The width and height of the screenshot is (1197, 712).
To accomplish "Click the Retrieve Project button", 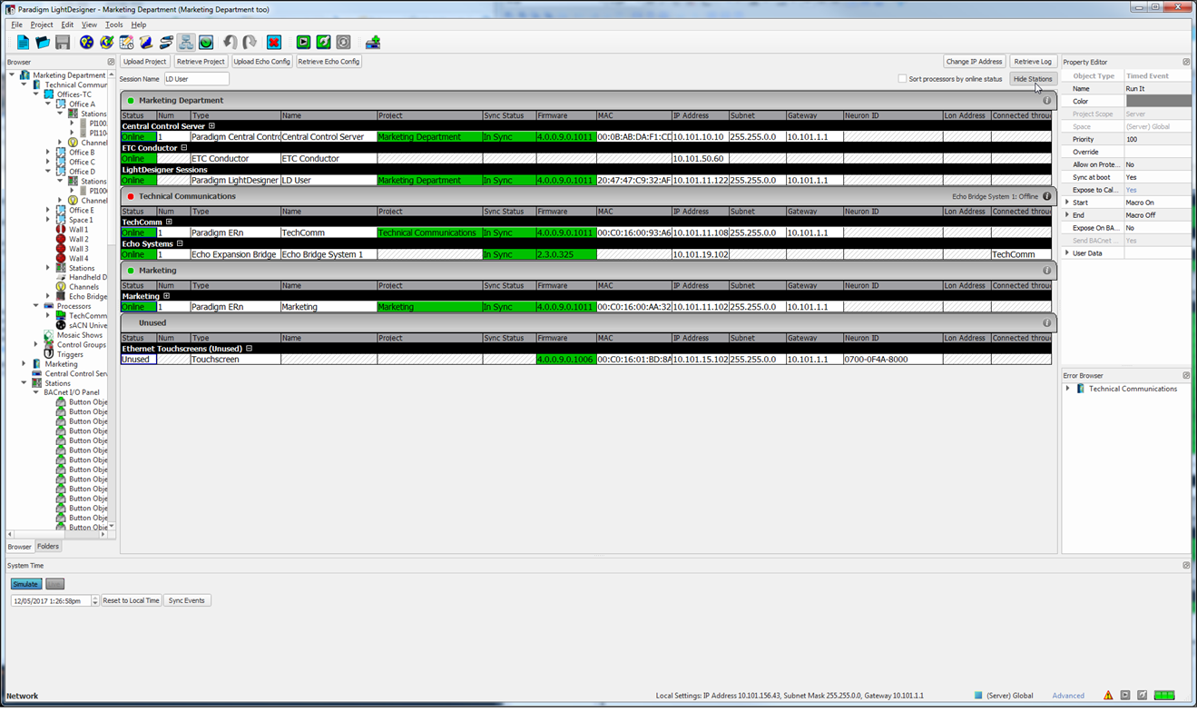I will [x=201, y=62].
